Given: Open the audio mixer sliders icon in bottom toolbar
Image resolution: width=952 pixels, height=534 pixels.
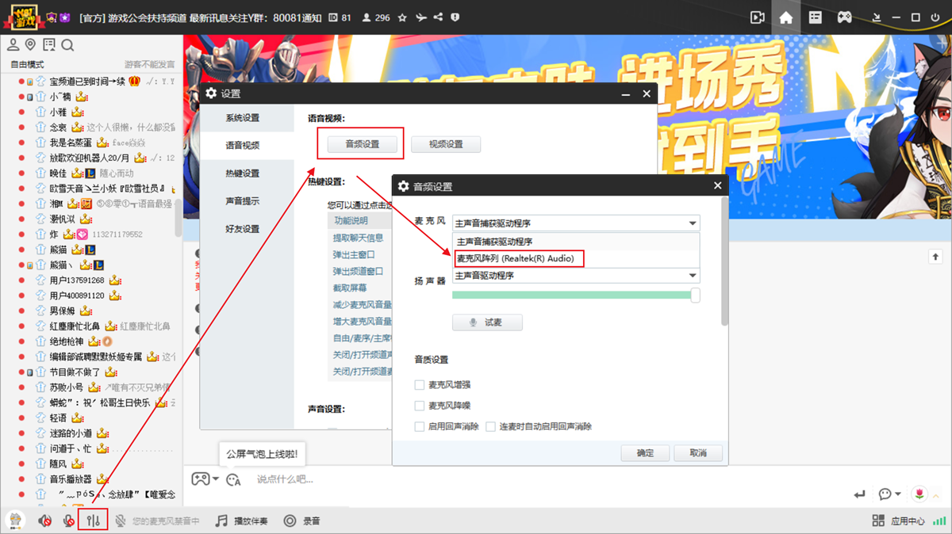Looking at the screenshot, I should point(93,521).
